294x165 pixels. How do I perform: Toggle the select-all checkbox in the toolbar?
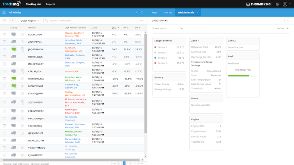coord(4,21)
